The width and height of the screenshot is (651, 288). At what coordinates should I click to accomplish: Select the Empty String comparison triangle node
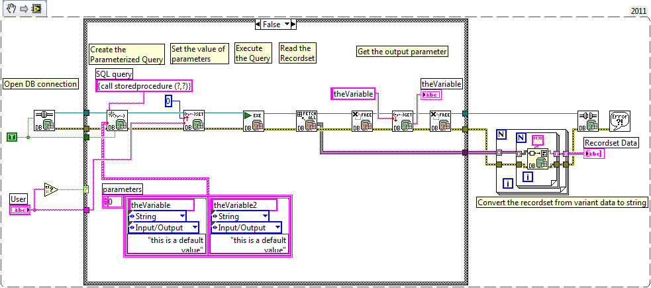(x=51, y=189)
